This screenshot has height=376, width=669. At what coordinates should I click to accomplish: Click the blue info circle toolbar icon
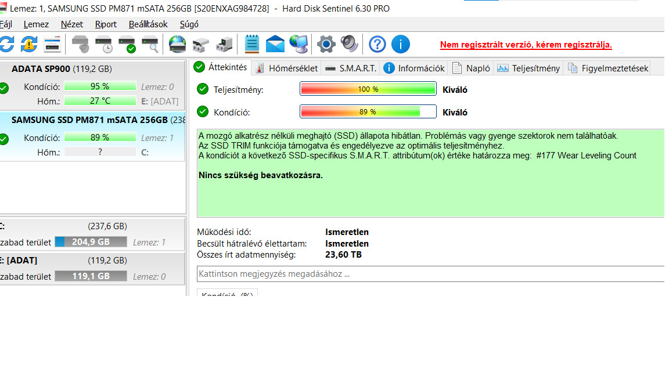401,44
